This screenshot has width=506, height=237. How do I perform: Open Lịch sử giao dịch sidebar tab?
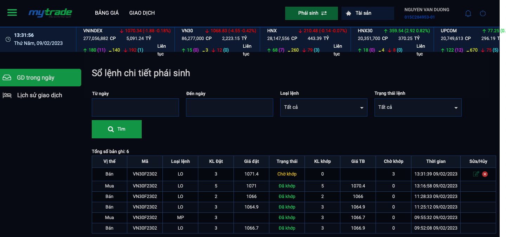pos(39,95)
